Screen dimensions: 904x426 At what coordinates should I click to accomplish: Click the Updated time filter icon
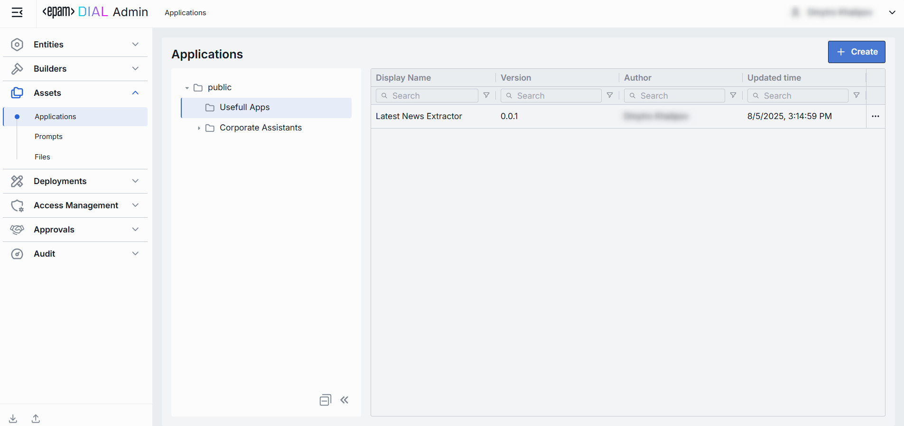[x=857, y=95]
